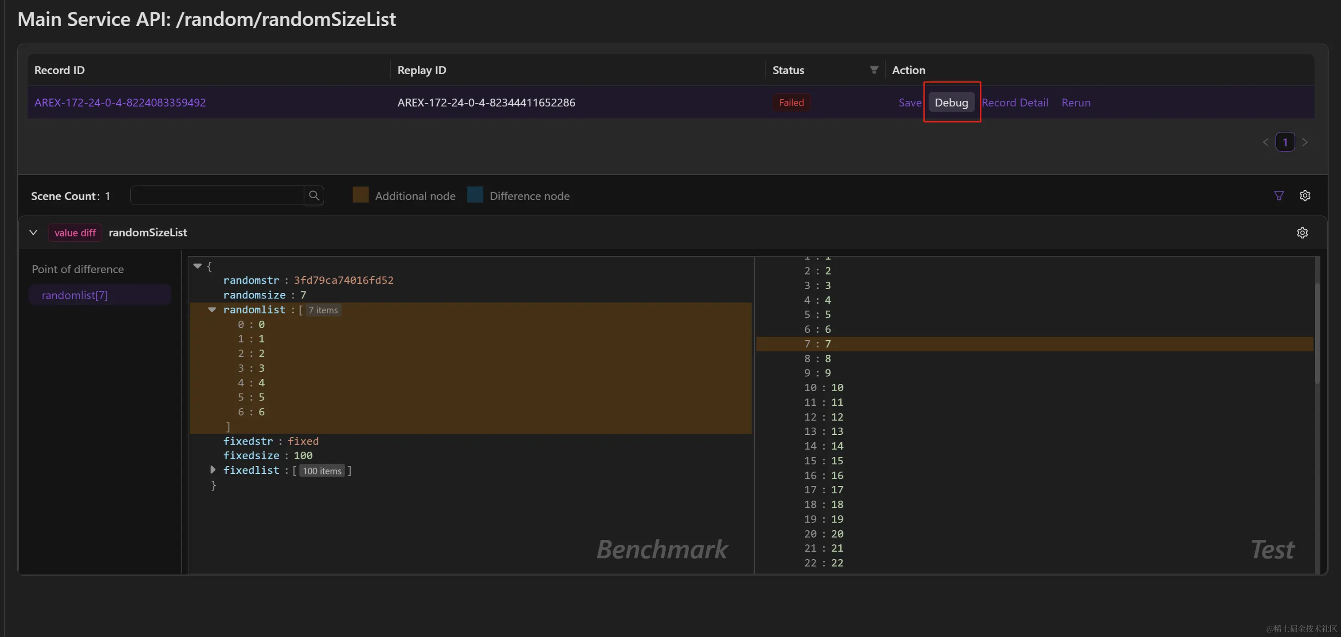Click the Difference node color swatch

click(475, 195)
